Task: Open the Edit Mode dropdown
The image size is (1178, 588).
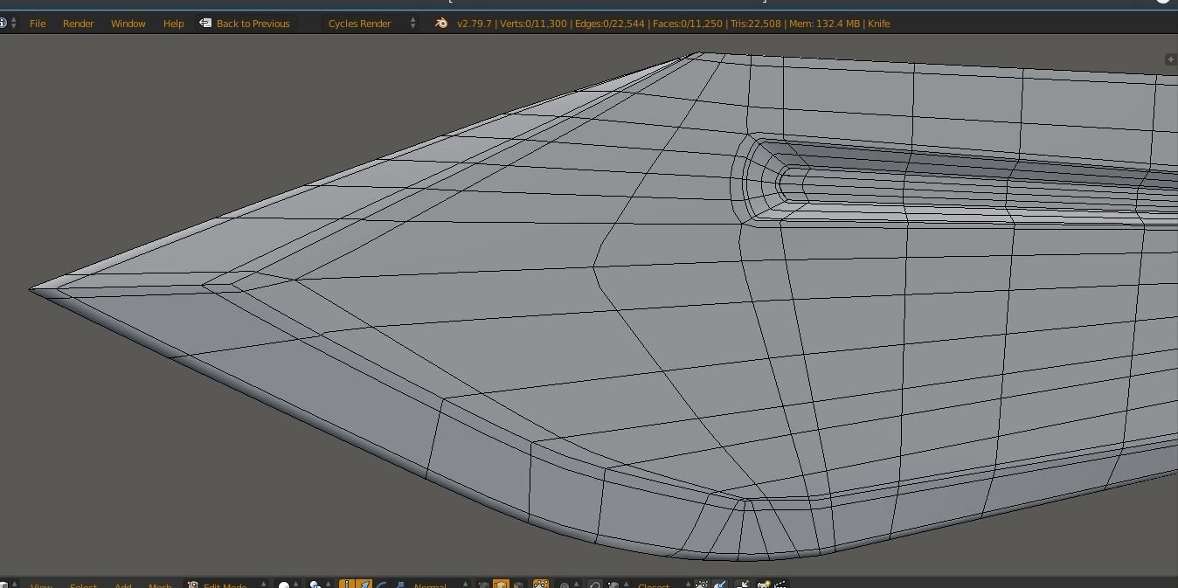Action: [226, 584]
